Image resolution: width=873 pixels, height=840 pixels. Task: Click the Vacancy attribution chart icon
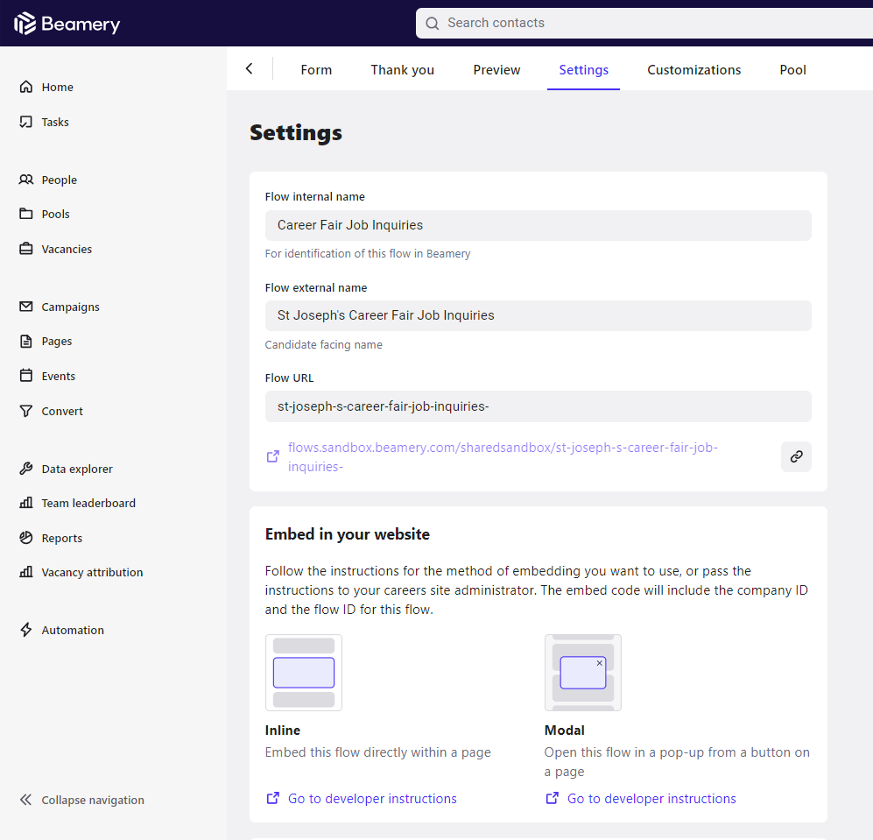tap(26, 572)
